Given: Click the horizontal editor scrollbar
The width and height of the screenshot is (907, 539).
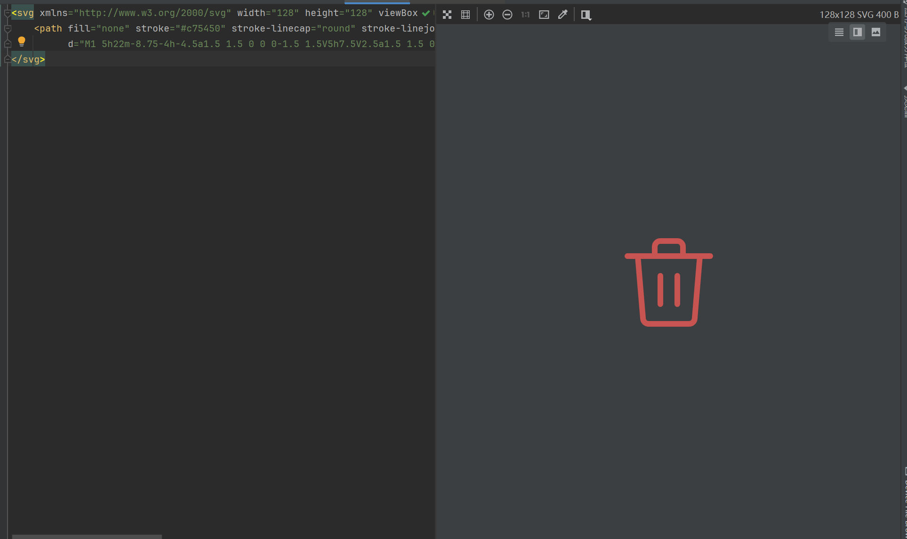Looking at the screenshot, I should 87,536.
